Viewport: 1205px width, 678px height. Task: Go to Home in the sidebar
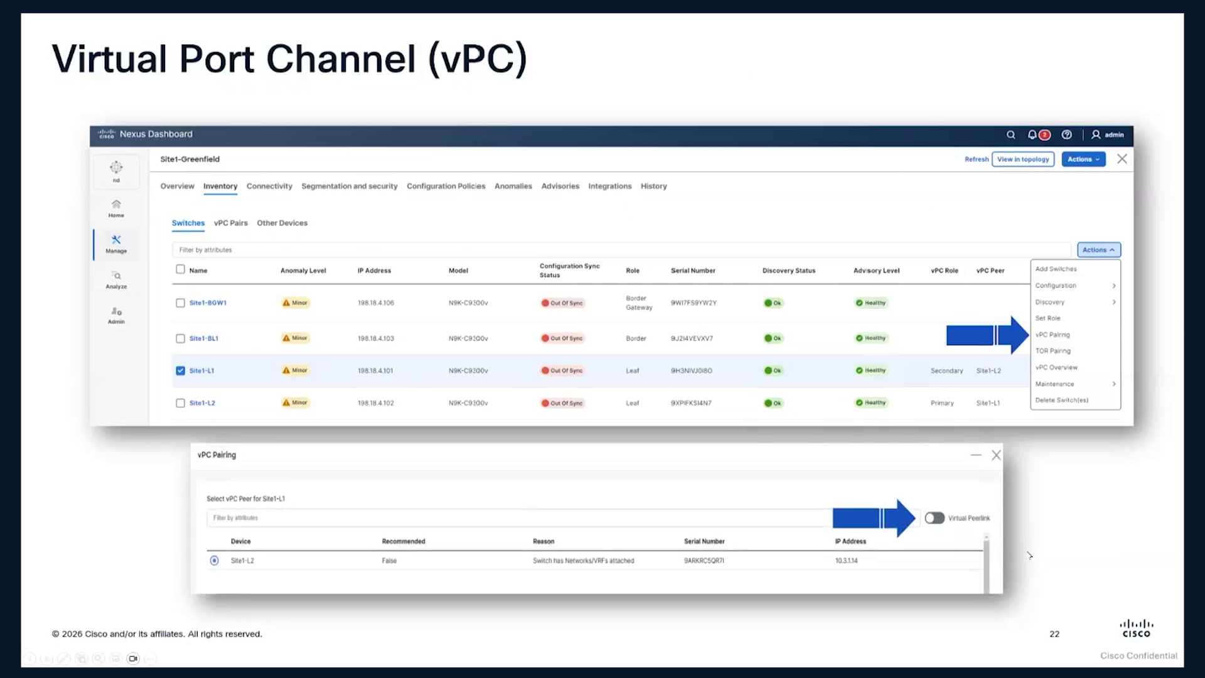(116, 208)
